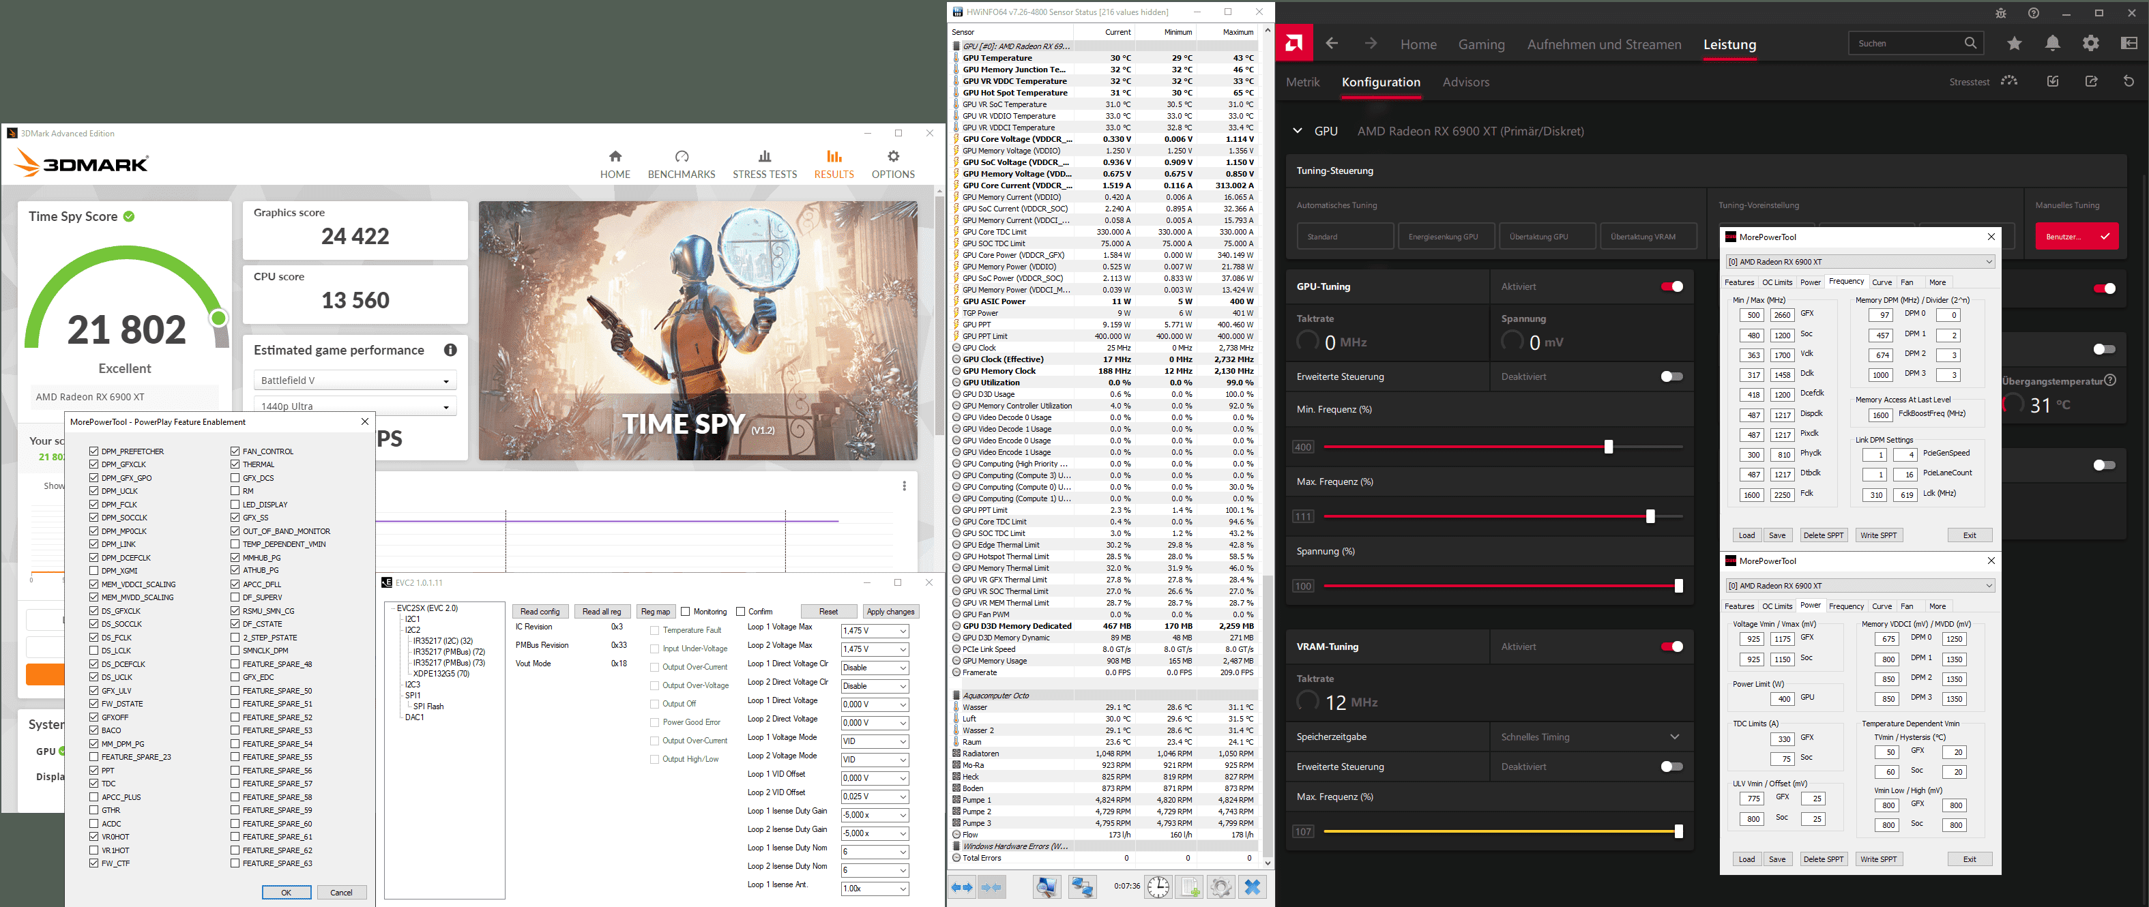
Task: Click HWiNFO log file add icon
Action: point(1190,887)
